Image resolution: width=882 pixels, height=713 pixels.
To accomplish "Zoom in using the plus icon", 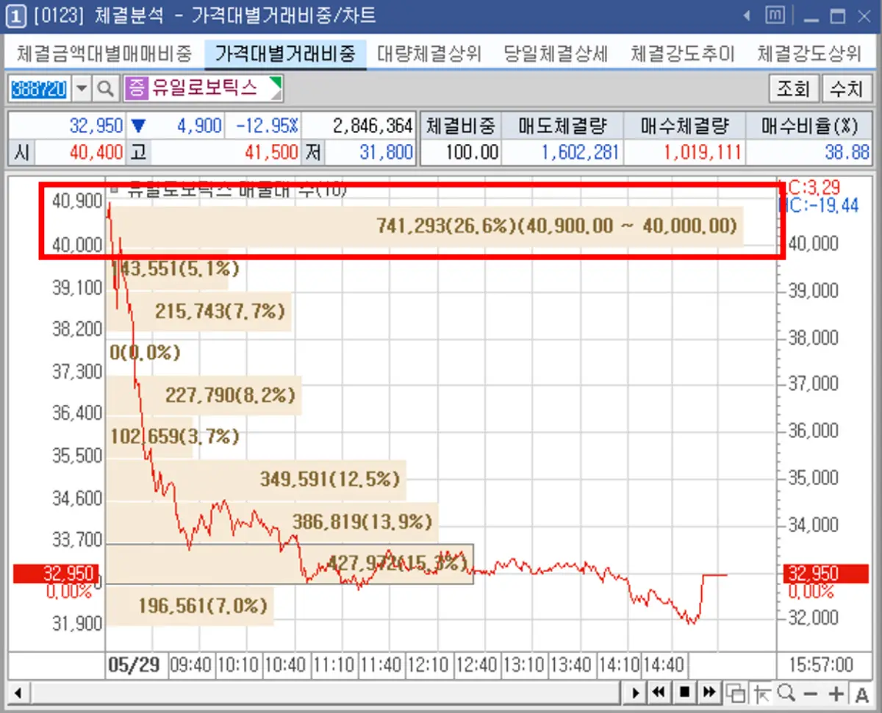I will pos(836,692).
